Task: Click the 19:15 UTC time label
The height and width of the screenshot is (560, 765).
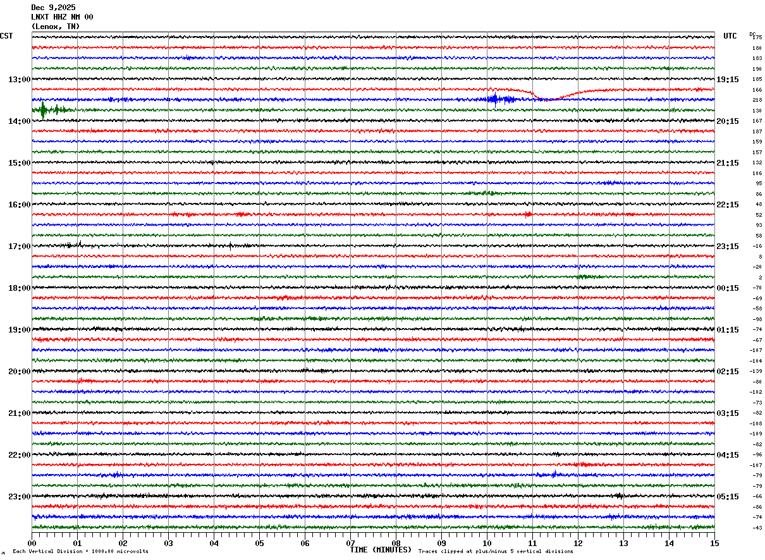Action: (728, 80)
